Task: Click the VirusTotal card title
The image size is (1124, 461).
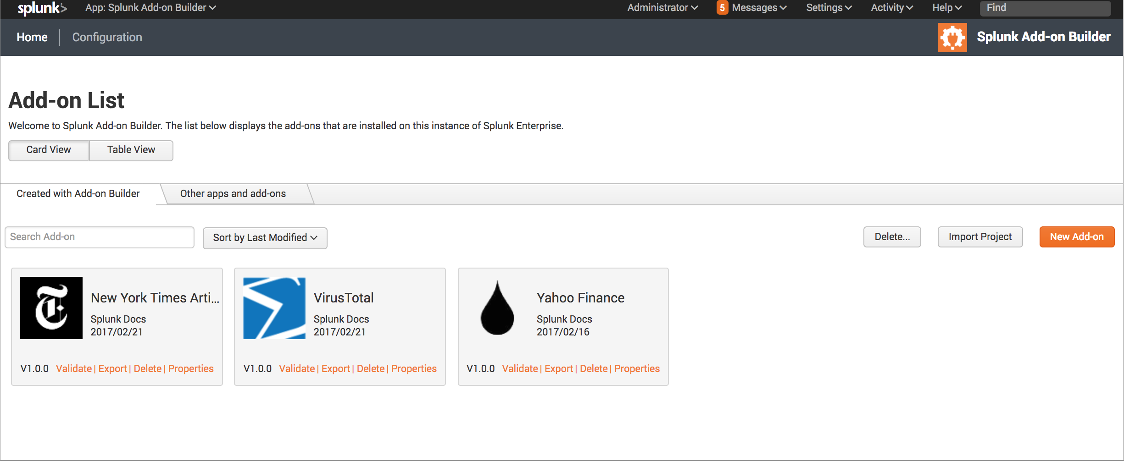Action: (344, 298)
